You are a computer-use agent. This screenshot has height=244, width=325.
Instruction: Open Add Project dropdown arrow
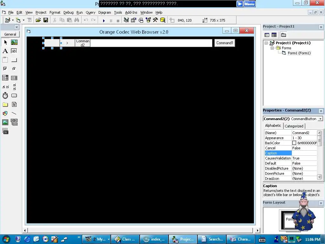pyautogui.click(x=13, y=20)
